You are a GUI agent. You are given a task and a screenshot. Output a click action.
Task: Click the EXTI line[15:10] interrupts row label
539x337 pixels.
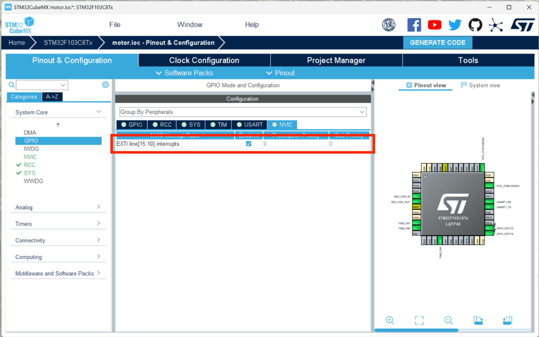(148, 144)
